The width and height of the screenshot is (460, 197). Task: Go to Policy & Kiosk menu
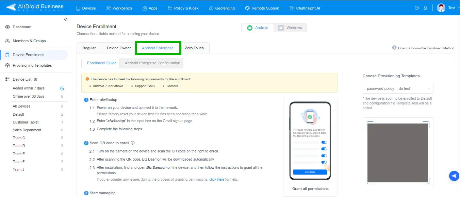[183, 8]
